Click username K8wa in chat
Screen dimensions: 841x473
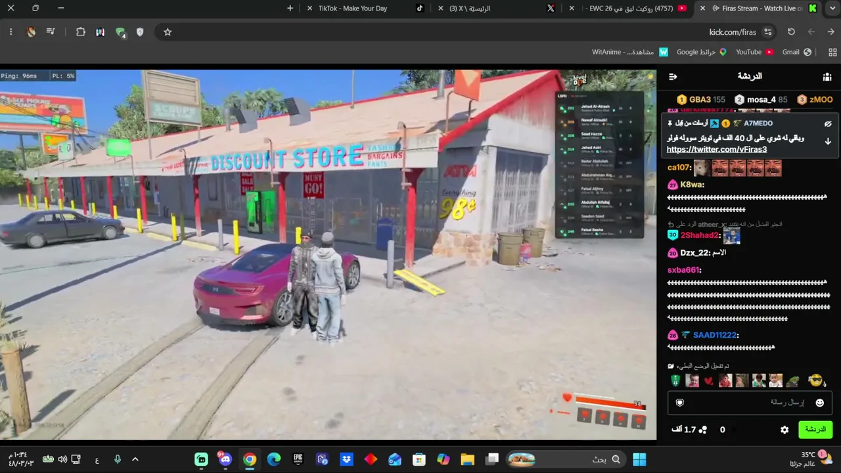coord(692,185)
